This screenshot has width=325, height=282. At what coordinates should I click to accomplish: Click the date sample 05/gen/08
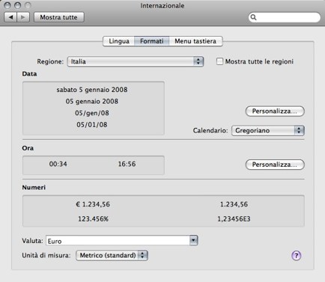click(92, 113)
